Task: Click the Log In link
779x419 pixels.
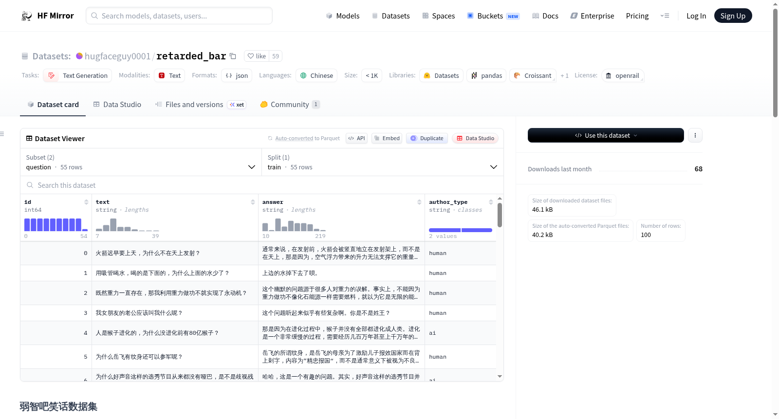Action: [x=696, y=16]
